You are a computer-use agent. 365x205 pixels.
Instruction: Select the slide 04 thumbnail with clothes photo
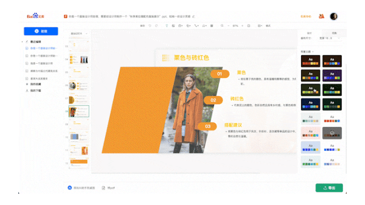pos(79,59)
